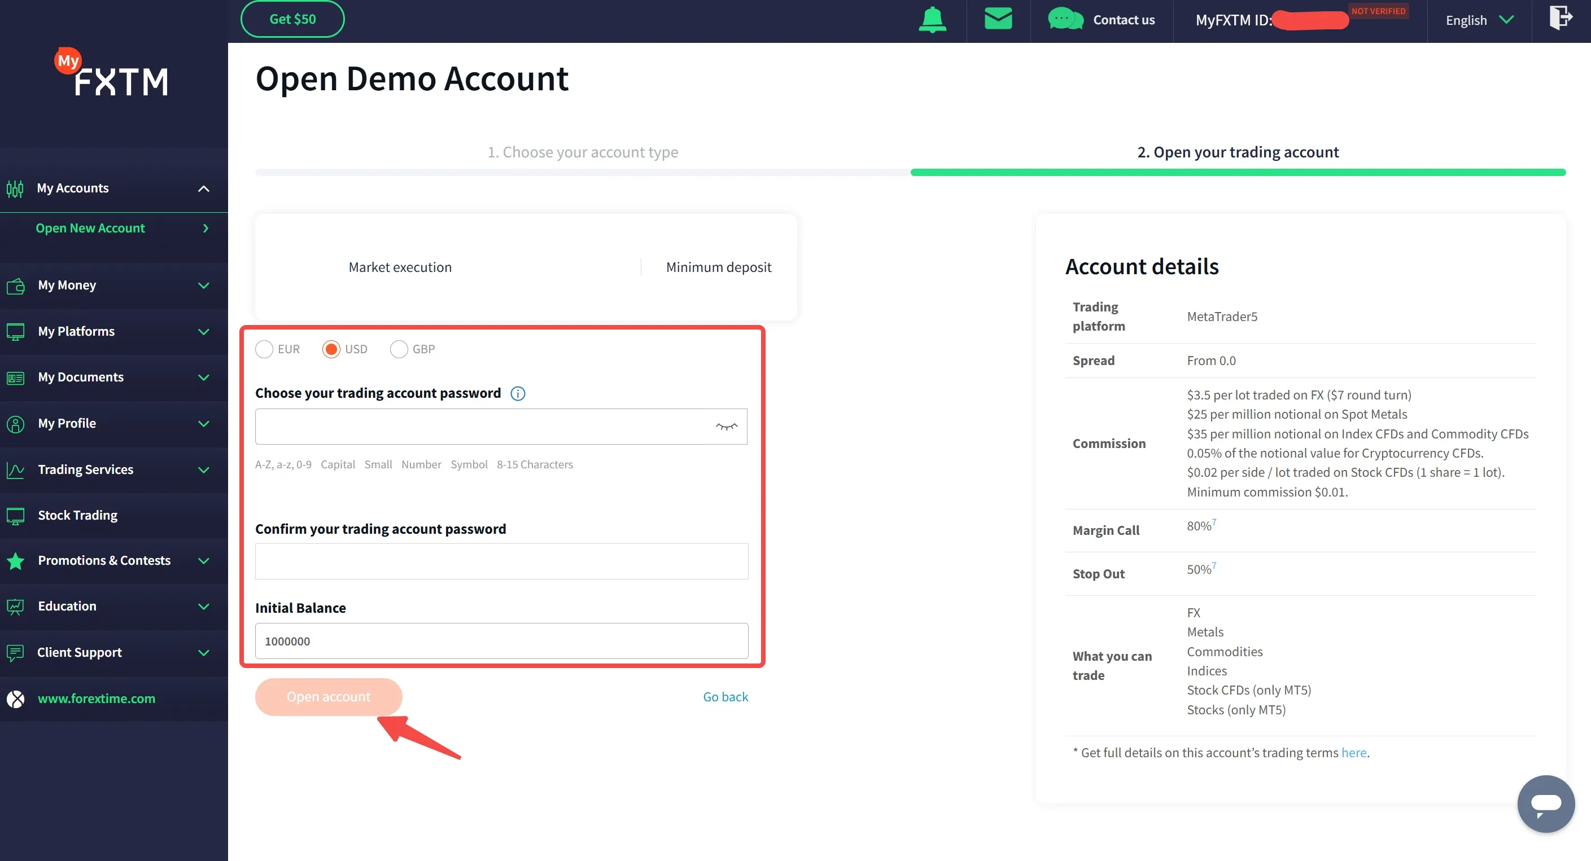Expand the My Platforms menu chevron

[204, 332]
